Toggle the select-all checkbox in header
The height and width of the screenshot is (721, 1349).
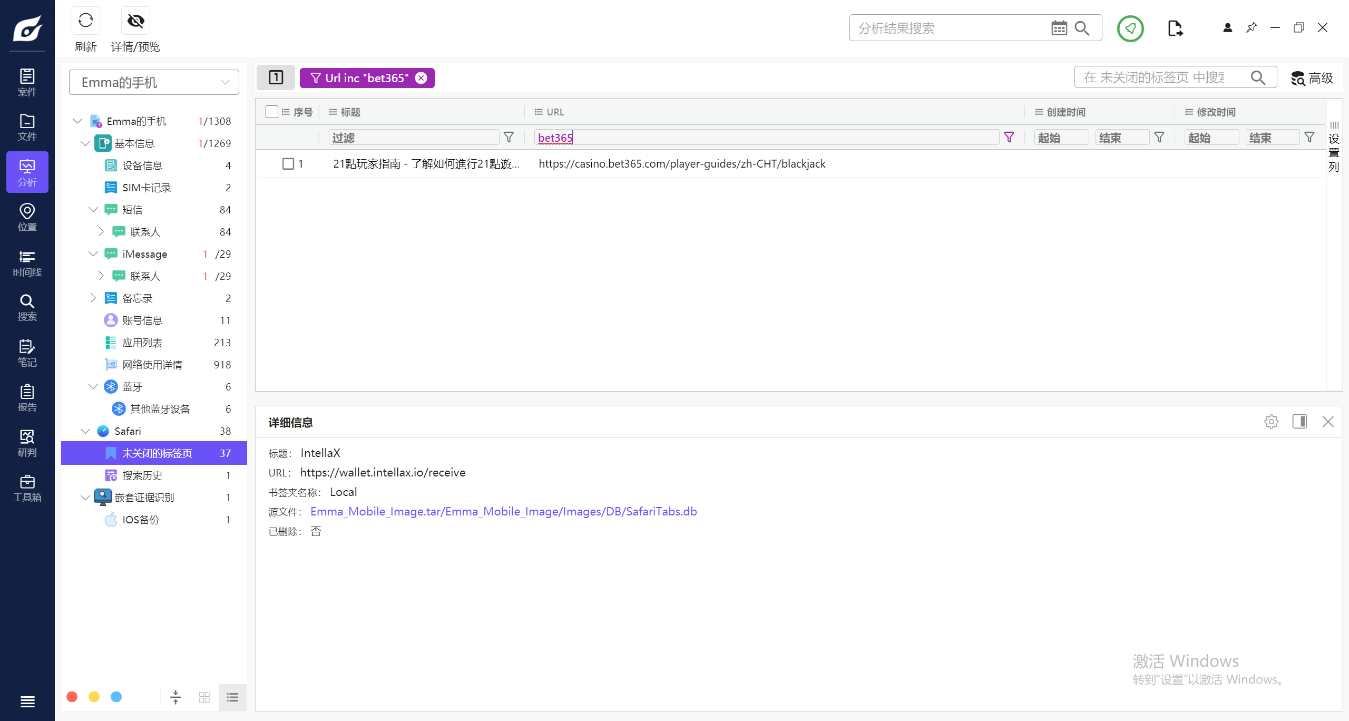tap(272, 112)
